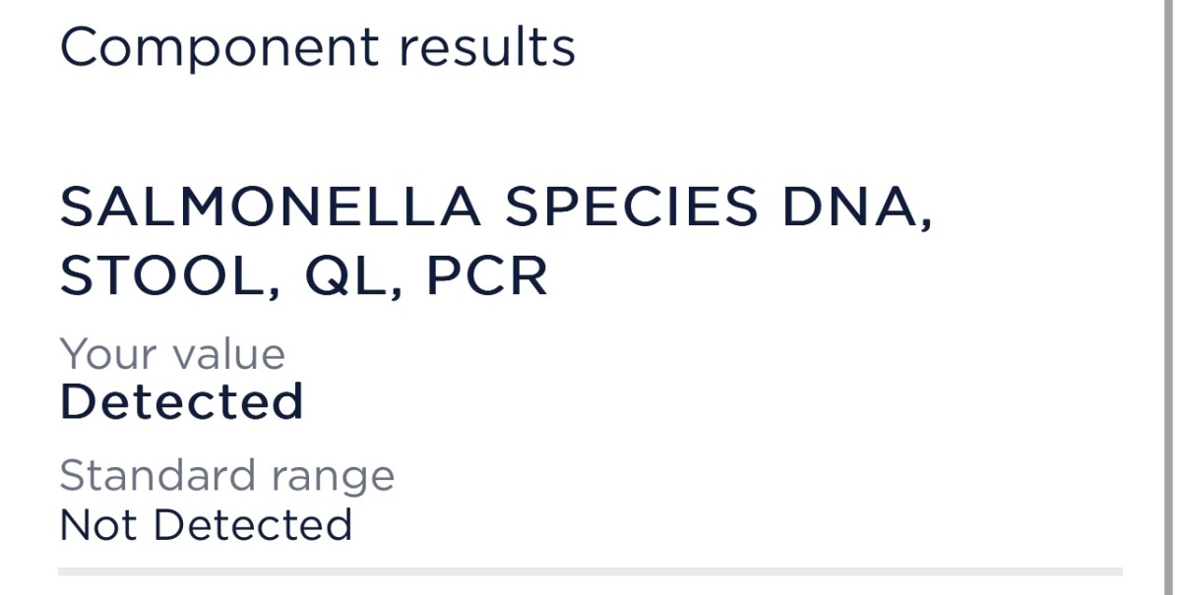The height and width of the screenshot is (595, 1181).
Task: Click Detected within the Not Detected range
Action: (x=253, y=525)
